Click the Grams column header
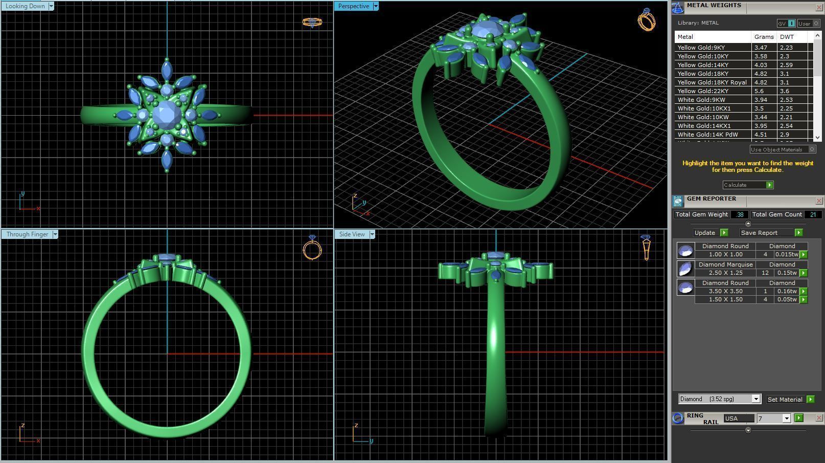 [764, 37]
